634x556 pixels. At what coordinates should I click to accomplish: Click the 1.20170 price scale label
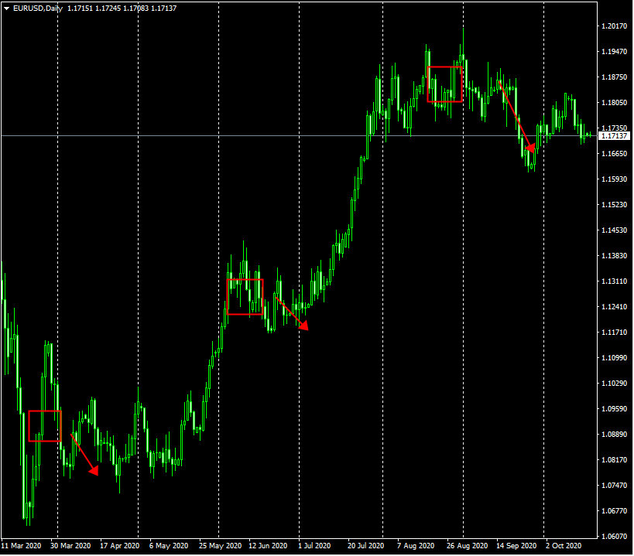[614, 26]
